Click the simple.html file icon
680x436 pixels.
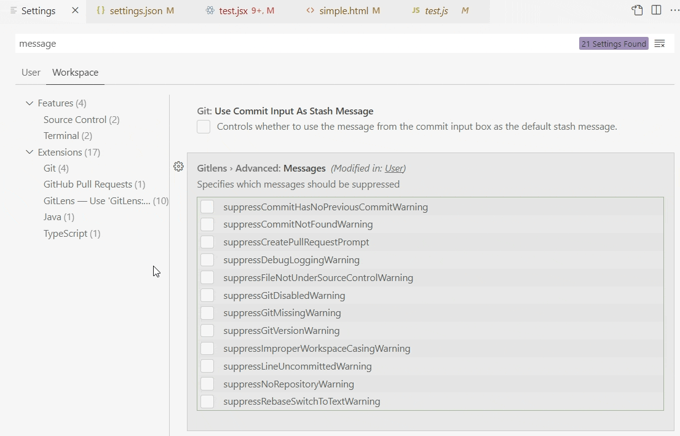pos(310,10)
